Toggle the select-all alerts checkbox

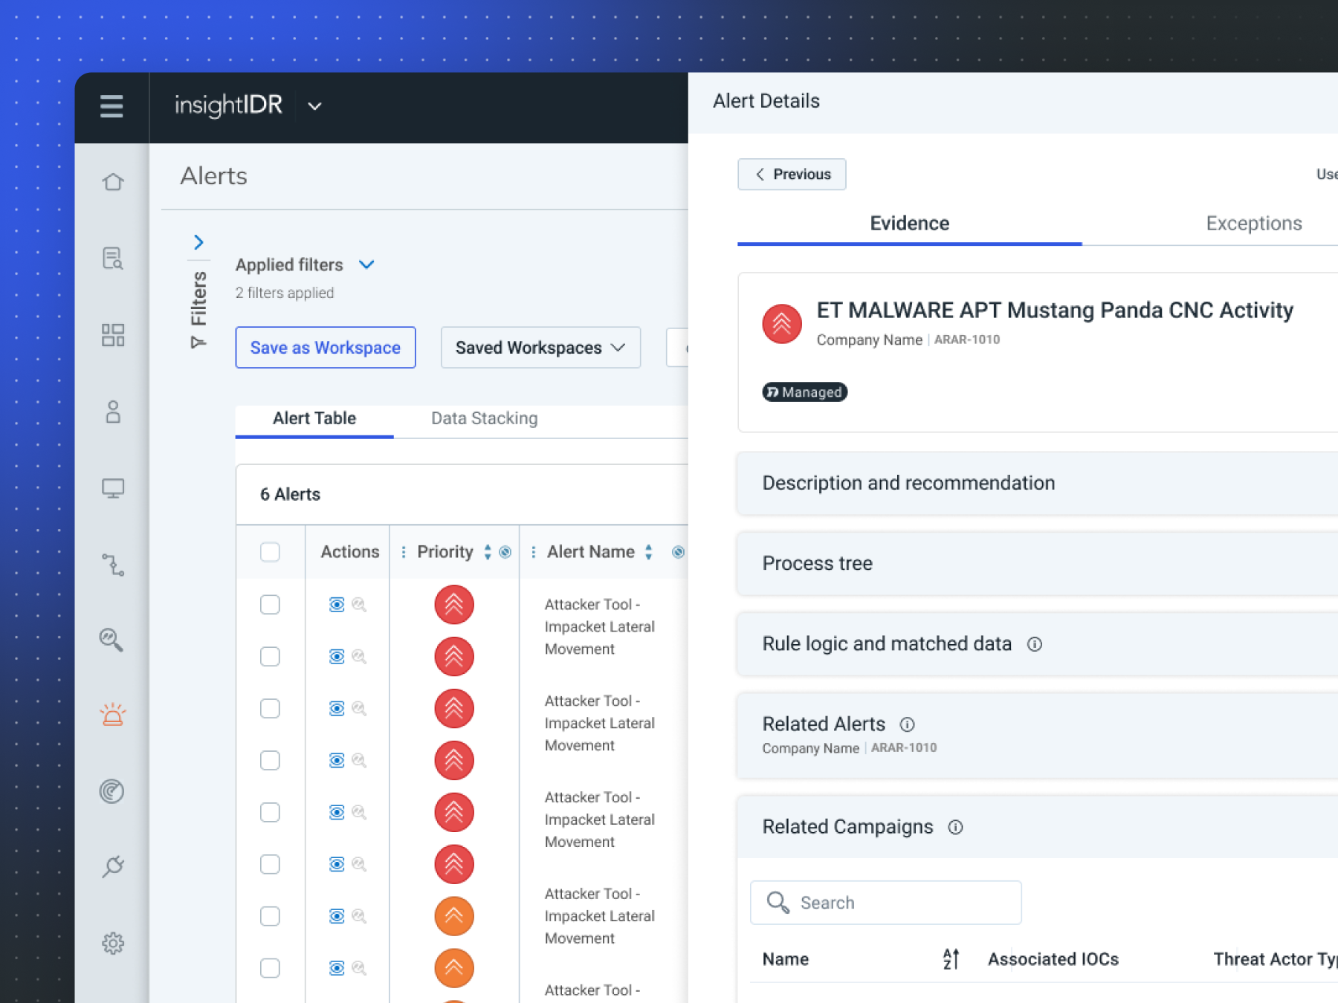pyautogui.click(x=270, y=552)
